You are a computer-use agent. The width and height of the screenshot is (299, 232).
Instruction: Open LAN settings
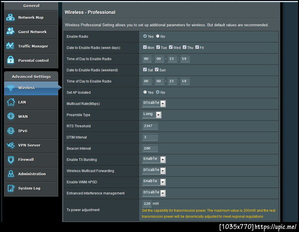pos(31,102)
